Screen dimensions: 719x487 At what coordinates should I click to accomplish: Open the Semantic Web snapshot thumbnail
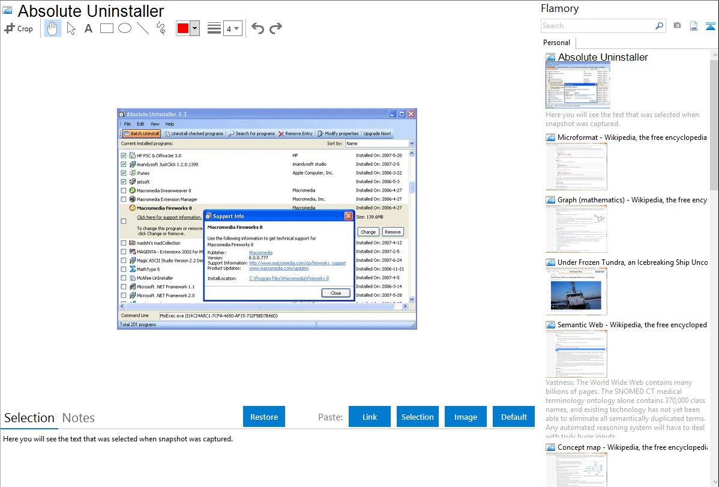point(576,354)
